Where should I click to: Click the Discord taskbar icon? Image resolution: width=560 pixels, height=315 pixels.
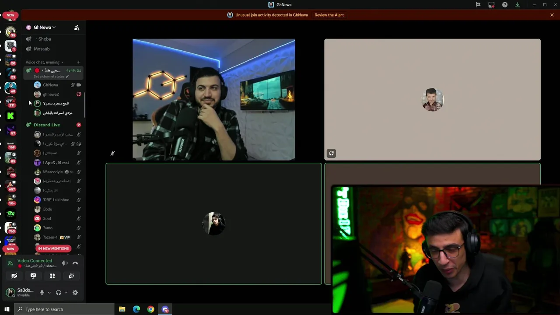(x=165, y=309)
